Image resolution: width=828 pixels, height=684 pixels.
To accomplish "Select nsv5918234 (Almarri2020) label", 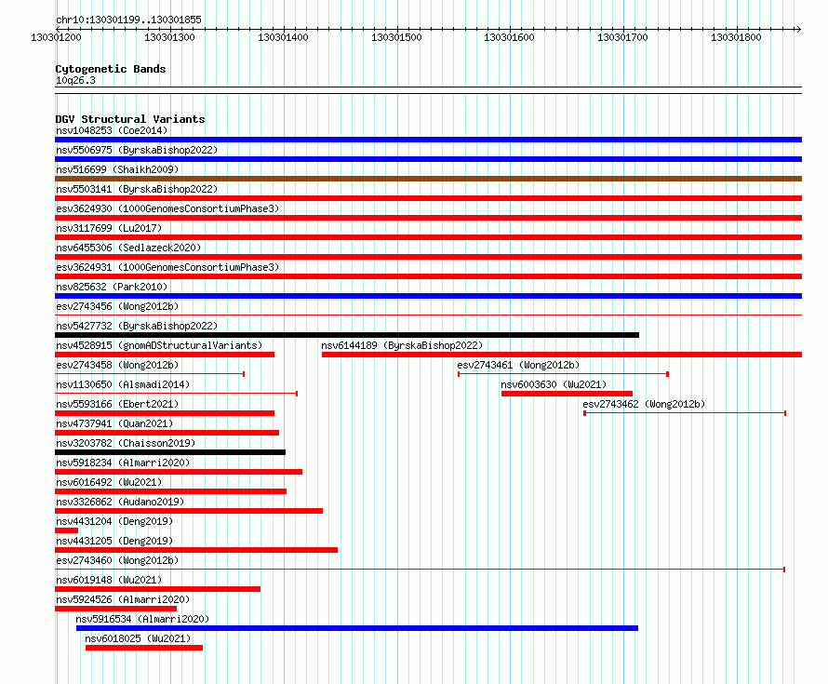I will tap(123, 463).
